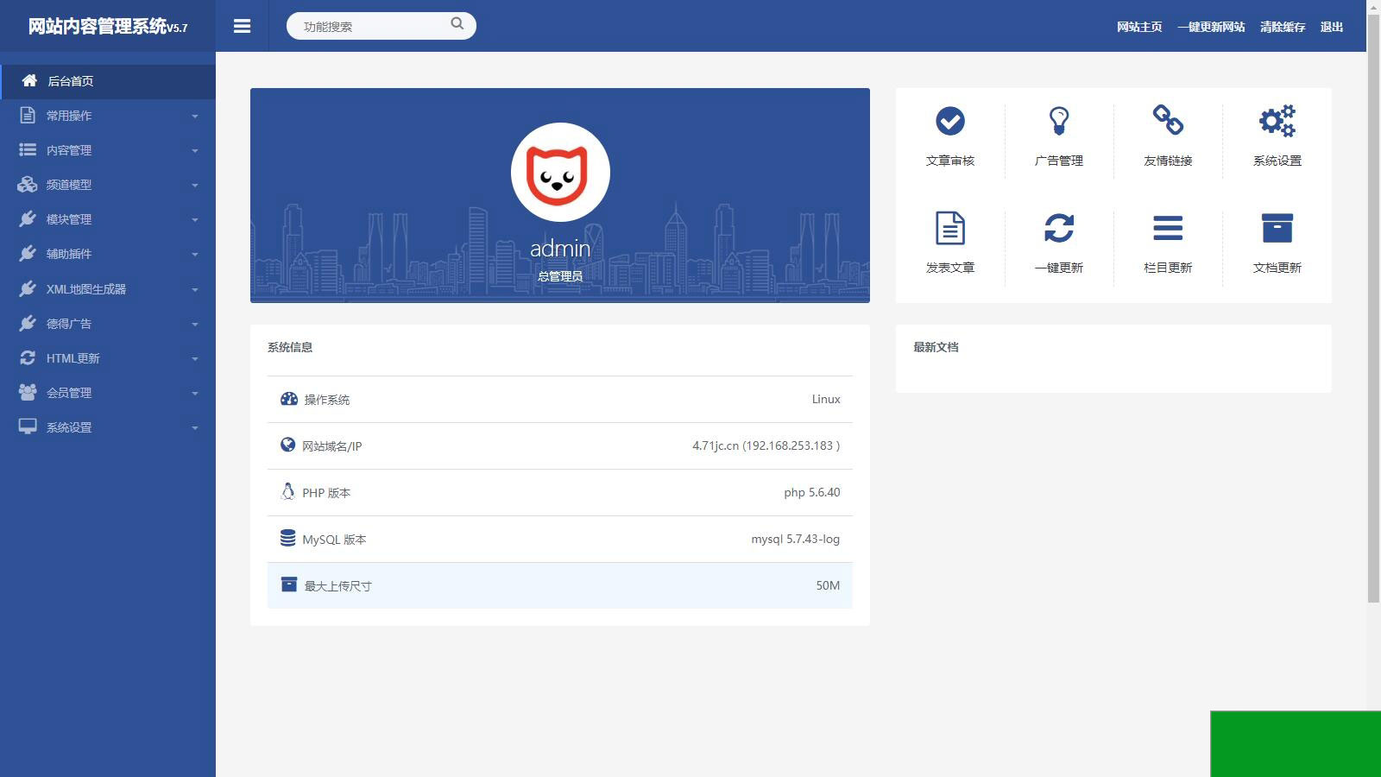1381x777 pixels.
Task: Expand 常用操作 dropdown arrow
Action: click(x=195, y=116)
